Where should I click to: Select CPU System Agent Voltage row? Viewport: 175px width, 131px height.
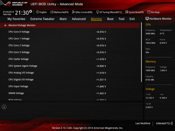click(x=70, y=66)
